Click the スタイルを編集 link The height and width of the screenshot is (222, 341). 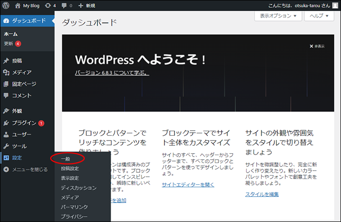[x=262, y=194]
